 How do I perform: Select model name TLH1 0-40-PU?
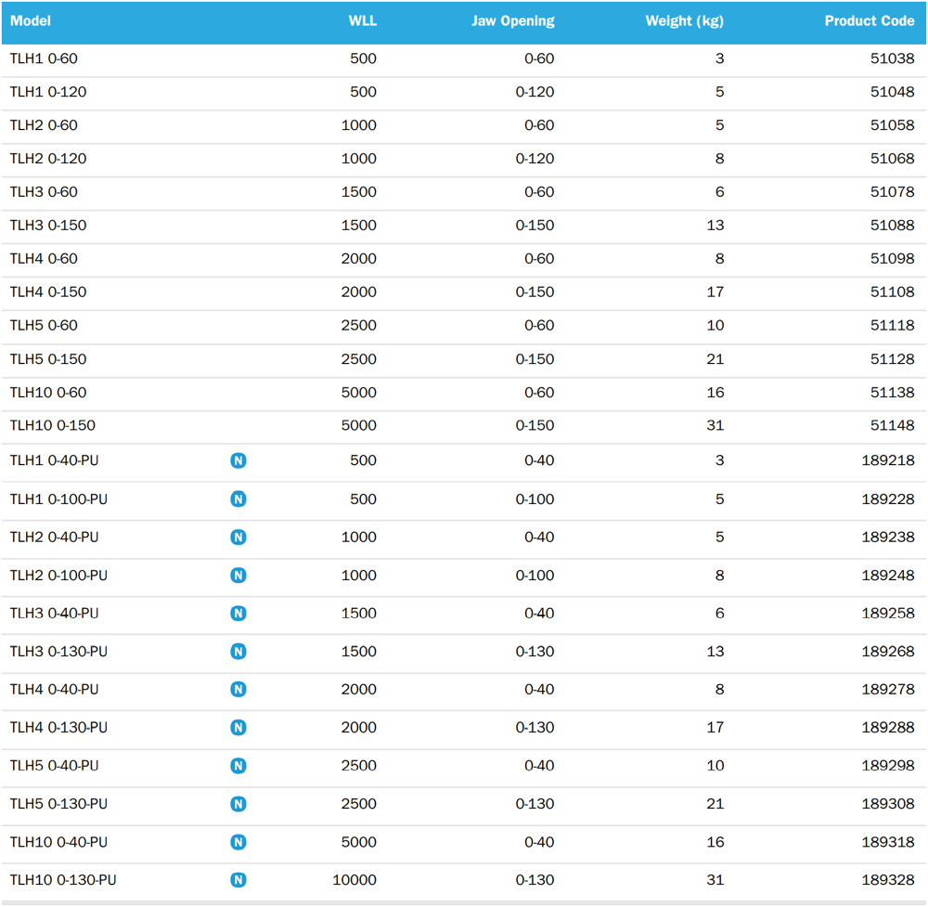point(55,460)
